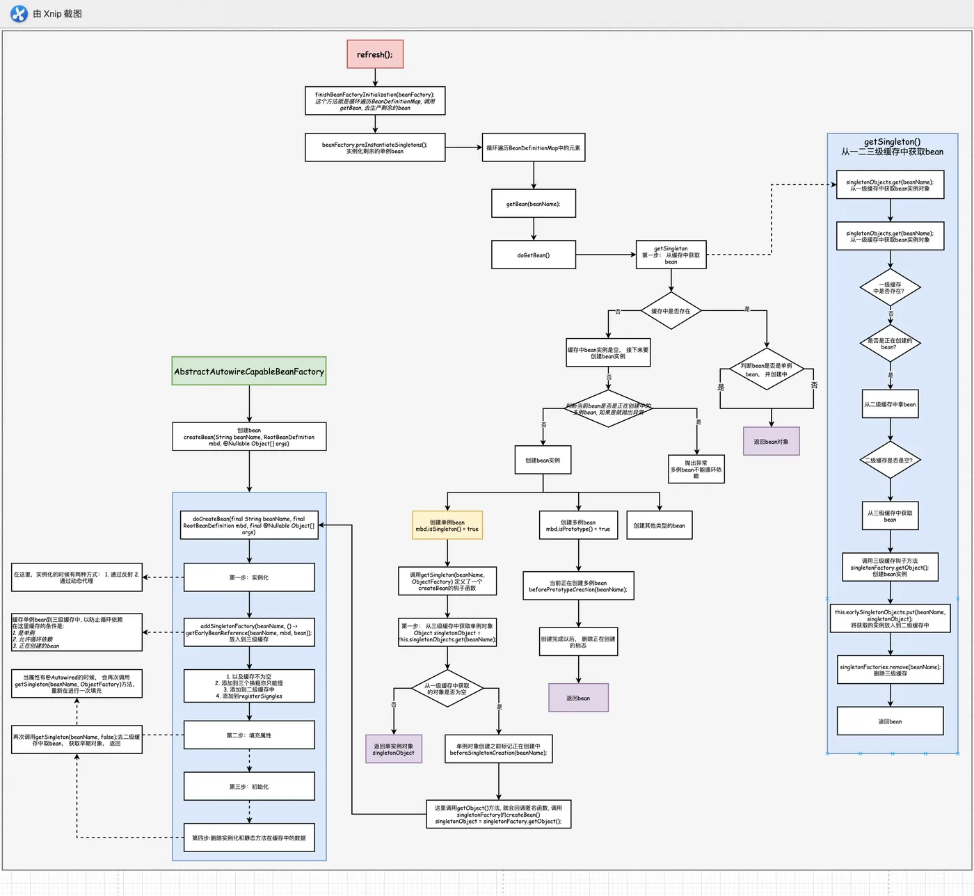The image size is (974, 896).
Task: Click the singletonFactory.getObject() callback box
Action: (499, 814)
